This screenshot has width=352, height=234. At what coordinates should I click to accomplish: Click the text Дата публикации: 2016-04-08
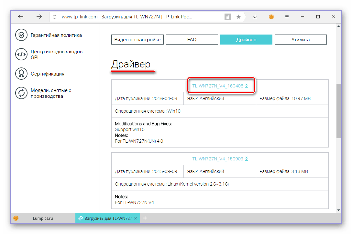pyautogui.click(x=146, y=98)
